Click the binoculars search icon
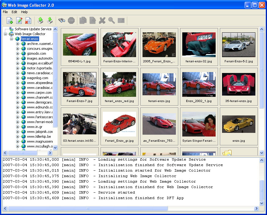Viewport: 267px width, 215px height. (x=62, y=21)
